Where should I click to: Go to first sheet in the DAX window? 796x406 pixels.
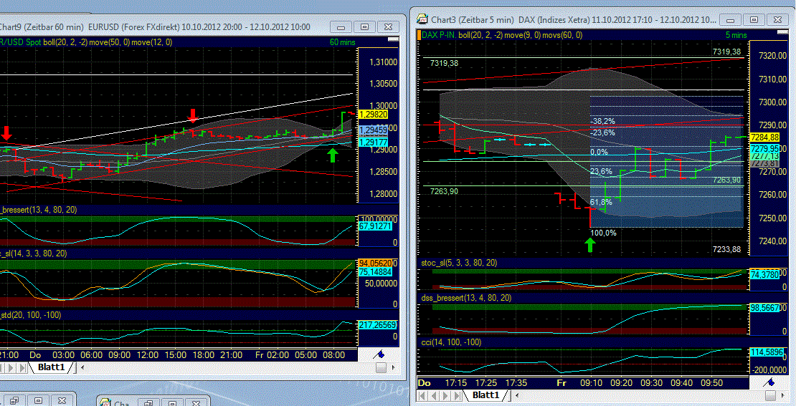click(x=422, y=395)
